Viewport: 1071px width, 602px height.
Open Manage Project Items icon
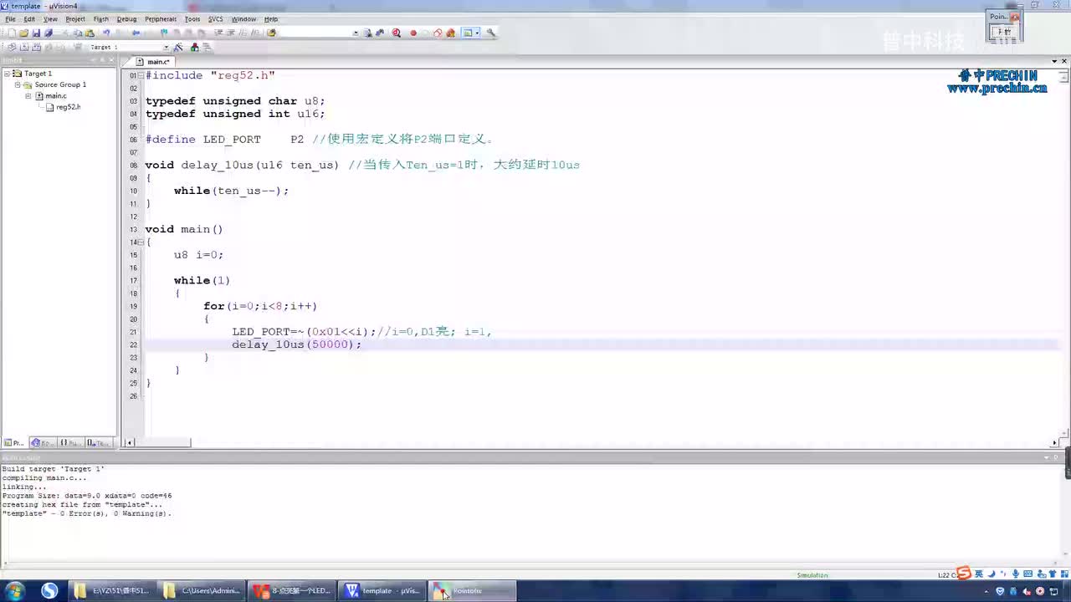coord(194,47)
